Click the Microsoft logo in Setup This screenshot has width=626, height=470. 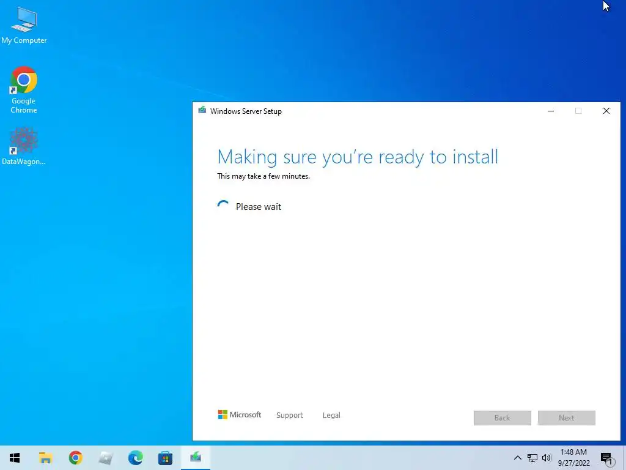pos(240,415)
